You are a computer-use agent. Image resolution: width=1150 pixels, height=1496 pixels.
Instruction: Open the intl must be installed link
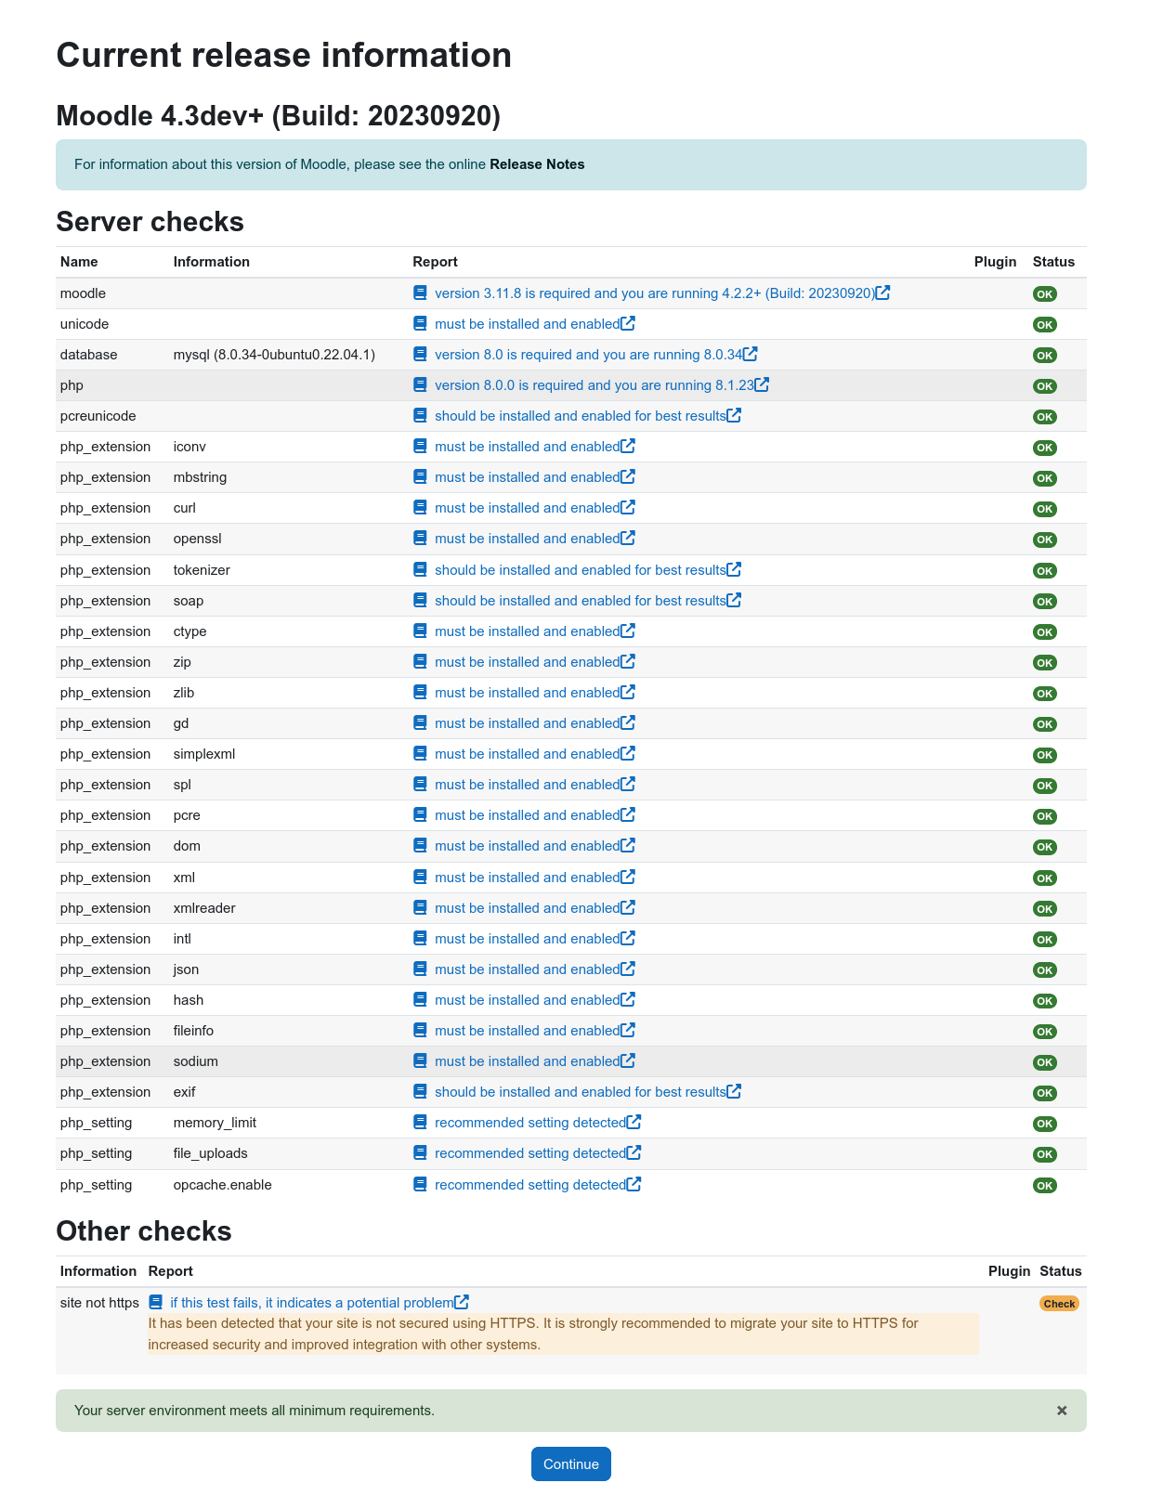point(527,939)
